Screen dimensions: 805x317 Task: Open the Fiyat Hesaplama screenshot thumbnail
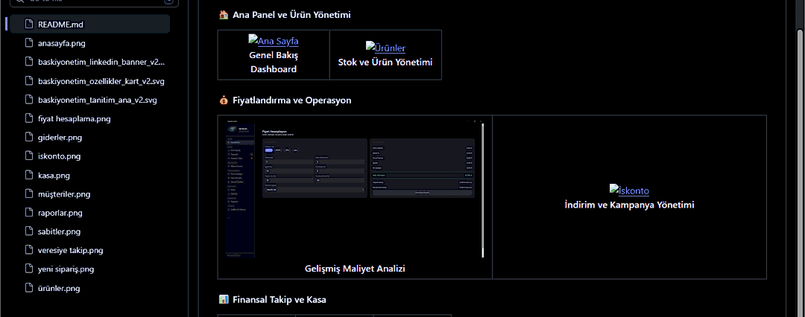click(355, 188)
